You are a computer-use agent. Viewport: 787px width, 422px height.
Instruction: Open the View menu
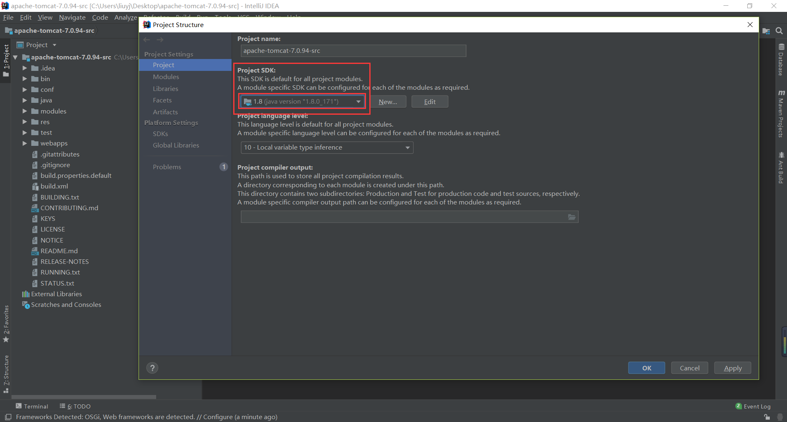[45, 17]
